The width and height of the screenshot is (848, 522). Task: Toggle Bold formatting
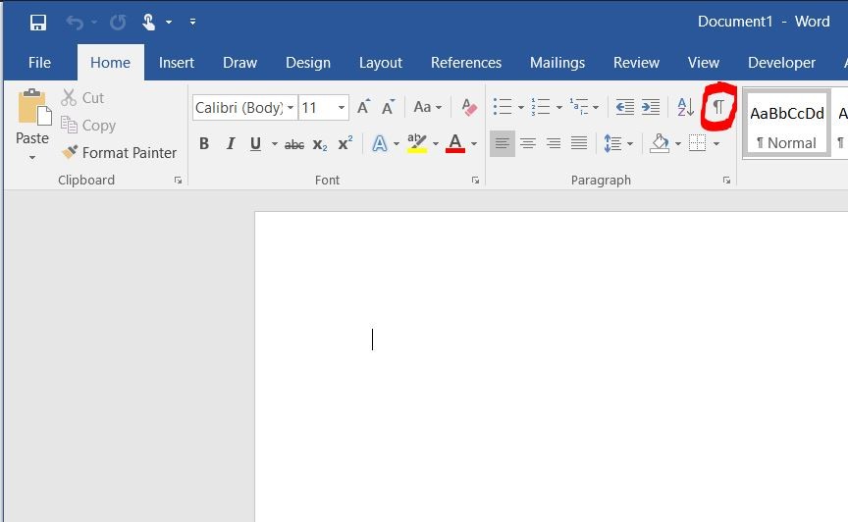204,144
